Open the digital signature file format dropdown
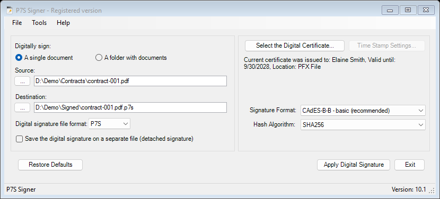This screenshot has width=440, height=199. (x=109, y=124)
